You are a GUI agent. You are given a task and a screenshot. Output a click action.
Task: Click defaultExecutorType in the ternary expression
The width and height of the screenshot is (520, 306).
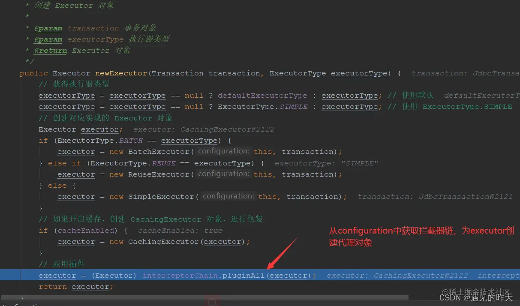click(x=262, y=96)
